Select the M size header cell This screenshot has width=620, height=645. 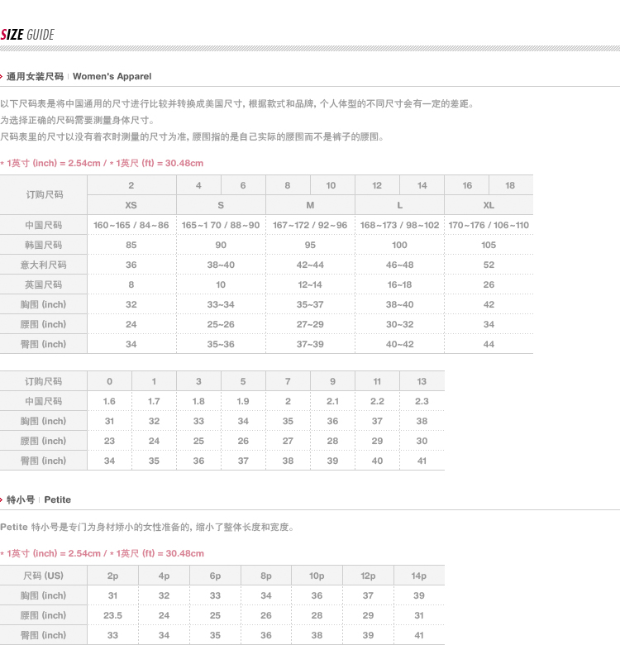310,205
